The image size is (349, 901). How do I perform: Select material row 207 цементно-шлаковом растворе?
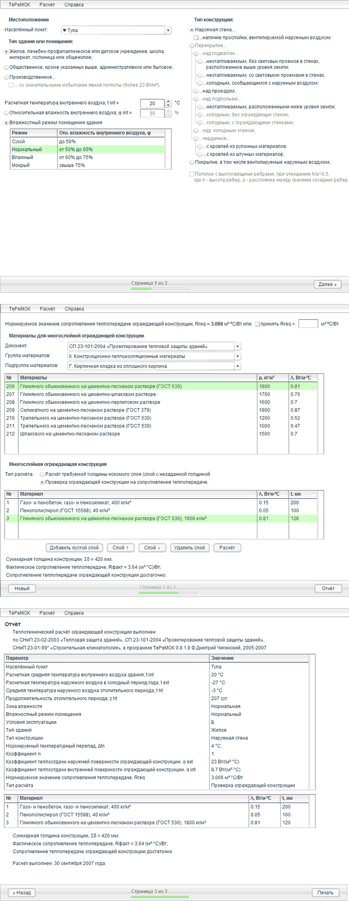point(161,394)
